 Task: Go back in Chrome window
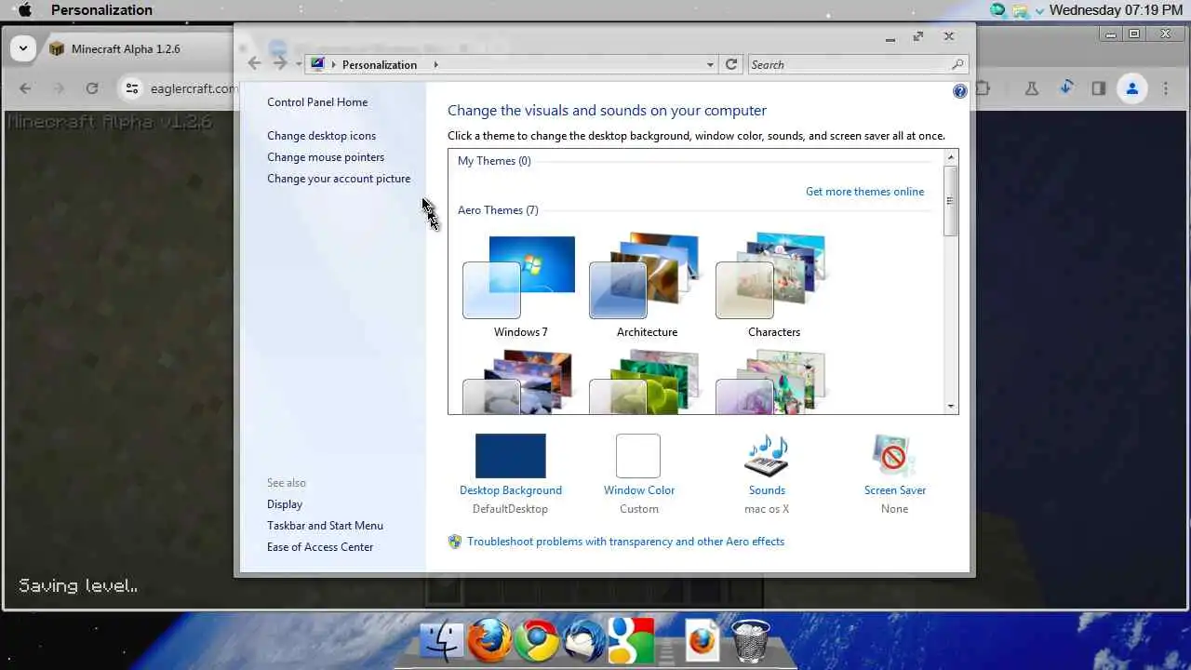25,88
